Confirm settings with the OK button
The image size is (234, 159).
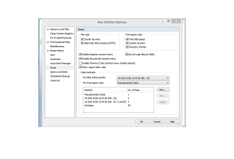click(x=142, y=122)
